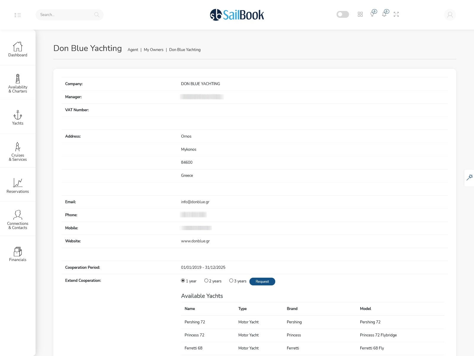The height and width of the screenshot is (356, 474).
Task: Select the 3 years extension option
Action: [231, 281]
